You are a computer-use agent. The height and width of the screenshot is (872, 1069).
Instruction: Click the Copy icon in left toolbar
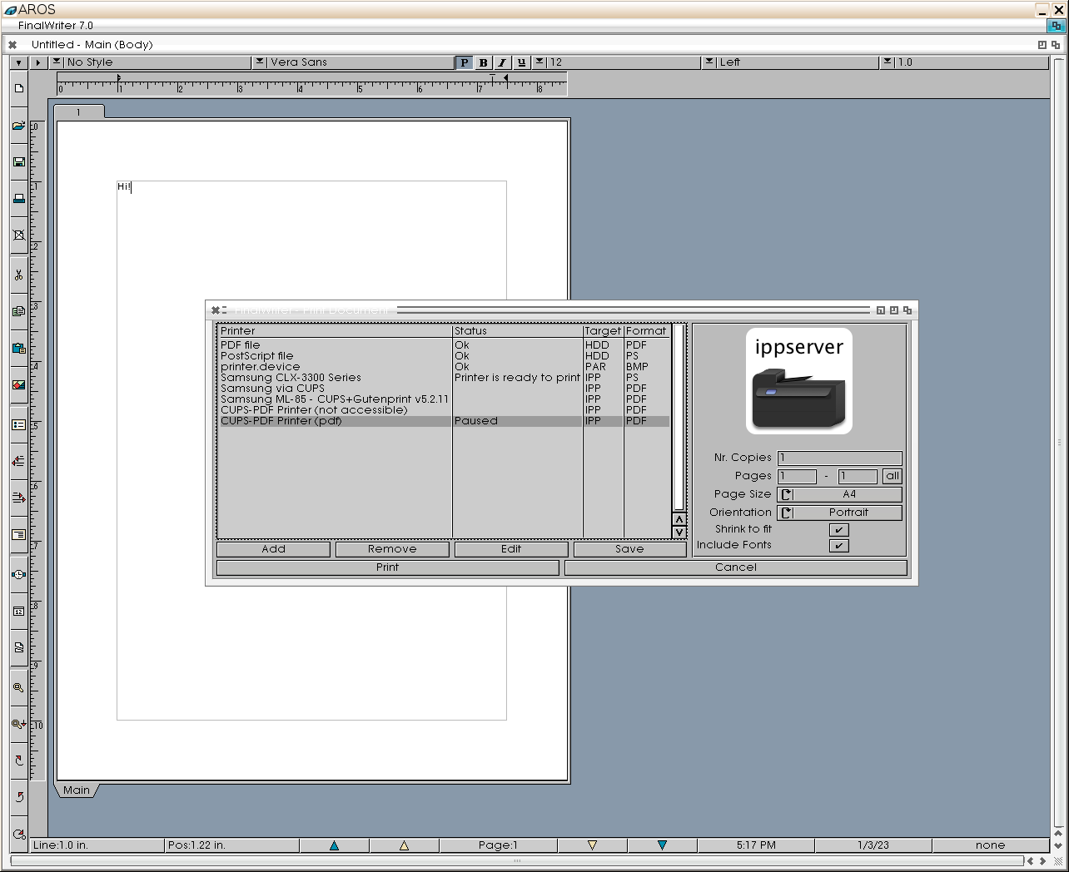tap(18, 311)
